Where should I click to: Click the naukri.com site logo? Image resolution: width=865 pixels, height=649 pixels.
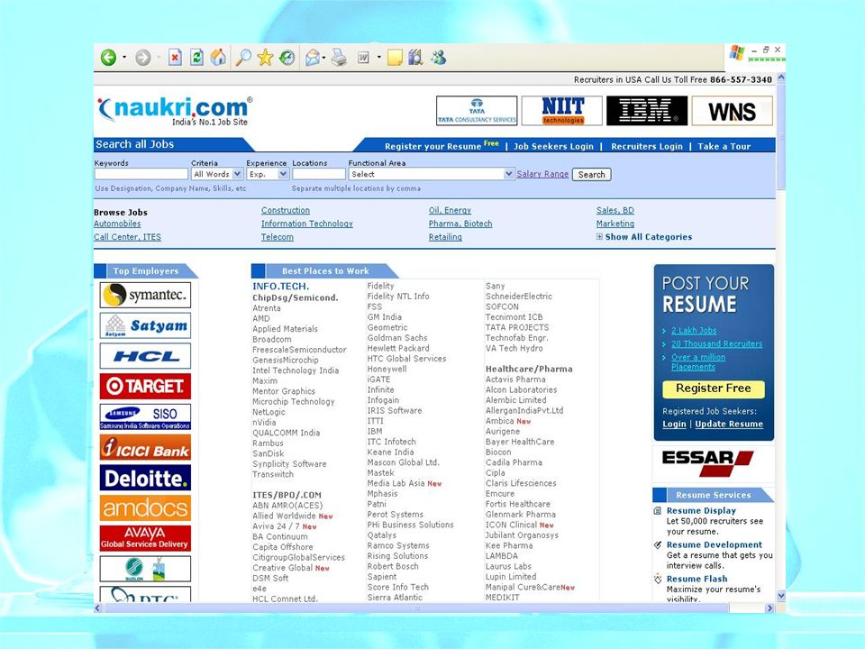[x=176, y=110]
